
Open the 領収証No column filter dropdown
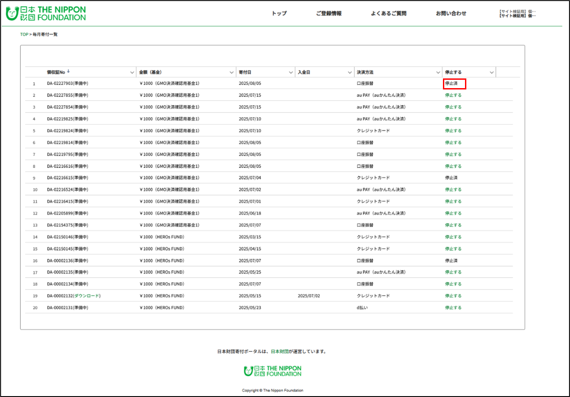[132, 72]
